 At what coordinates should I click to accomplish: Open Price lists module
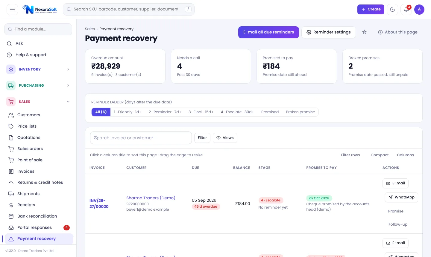click(x=38, y=126)
